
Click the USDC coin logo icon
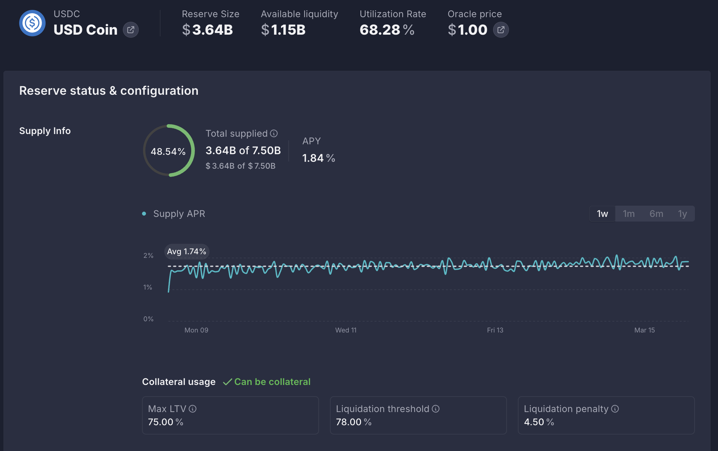click(32, 23)
